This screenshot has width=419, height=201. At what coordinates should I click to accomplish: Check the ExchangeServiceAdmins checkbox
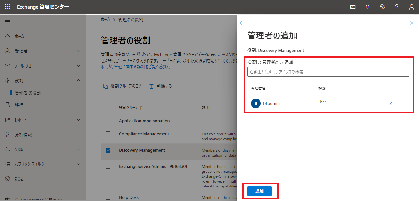click(108, 166)
